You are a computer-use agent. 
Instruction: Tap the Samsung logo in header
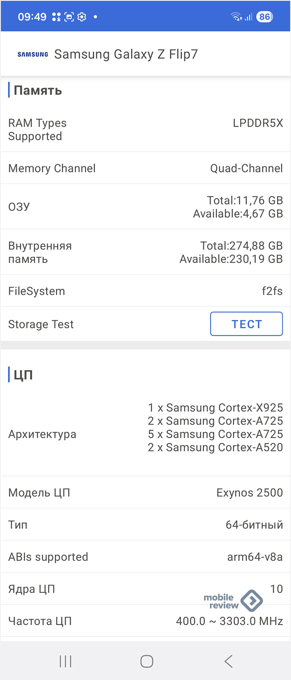[33, 54]
